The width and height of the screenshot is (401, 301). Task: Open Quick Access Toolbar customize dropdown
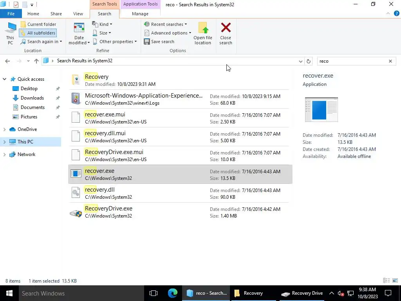click(x=32, y=5)
